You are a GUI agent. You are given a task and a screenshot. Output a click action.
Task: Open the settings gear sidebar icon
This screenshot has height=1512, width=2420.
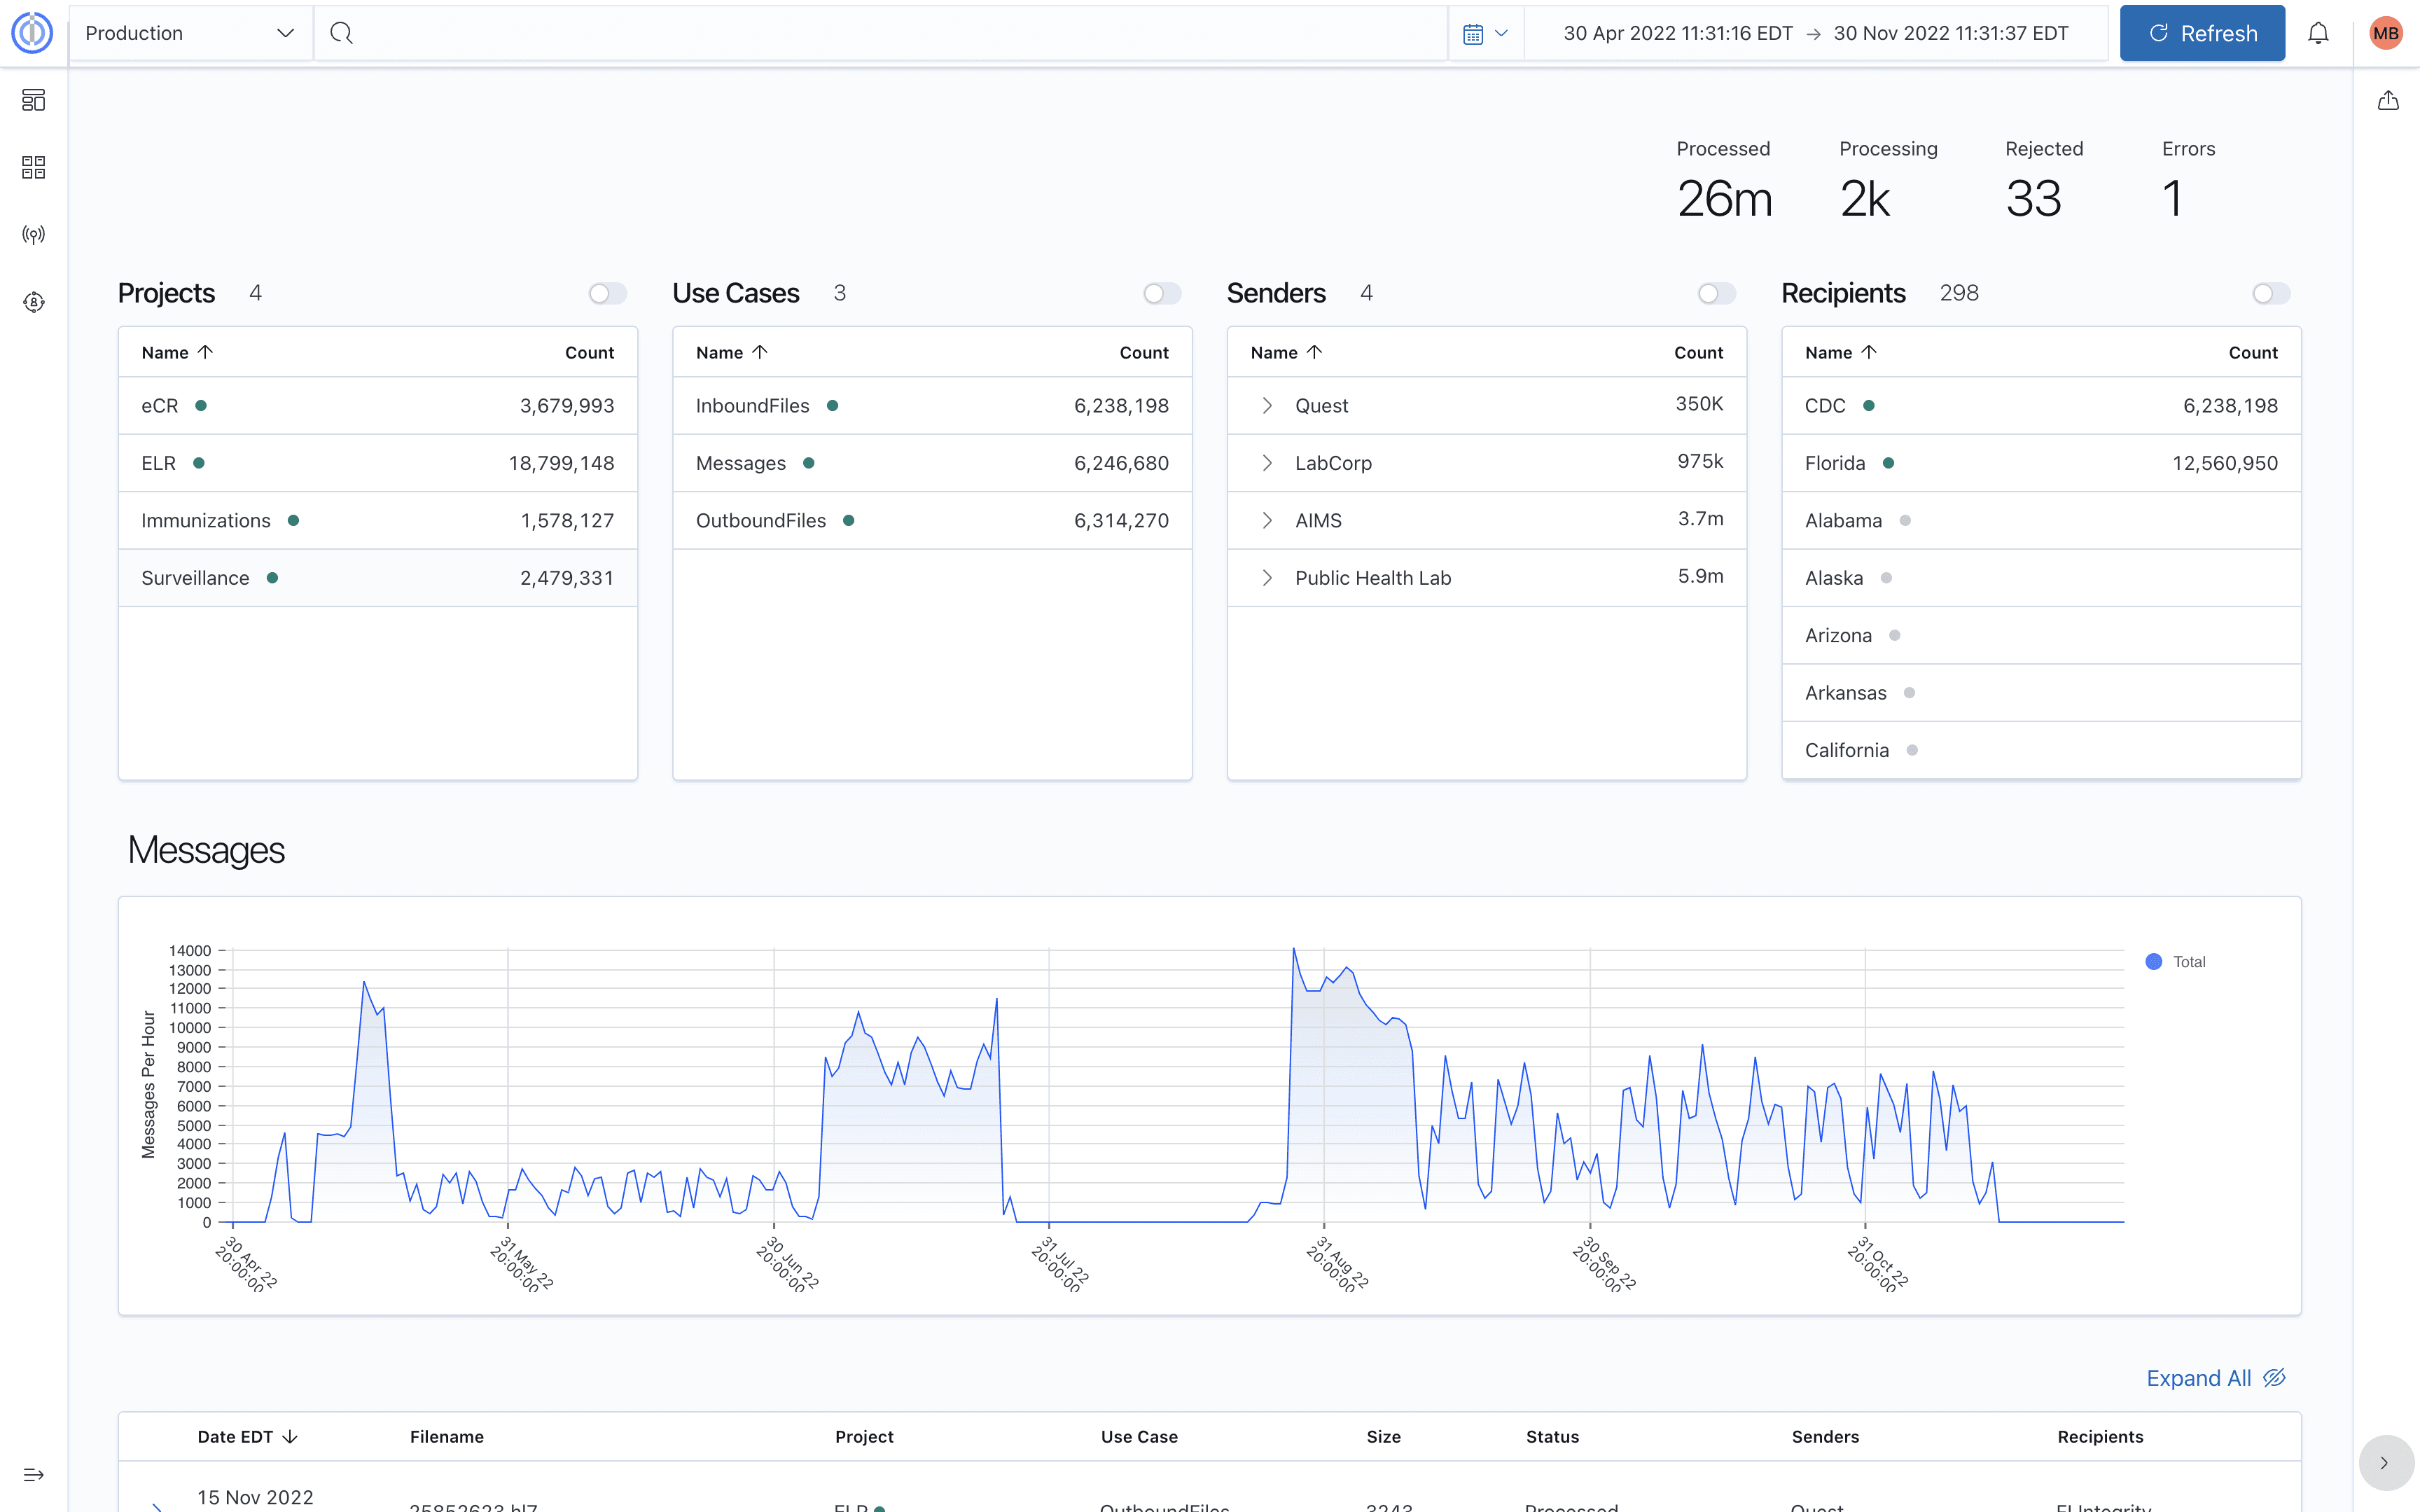(33, 302)
